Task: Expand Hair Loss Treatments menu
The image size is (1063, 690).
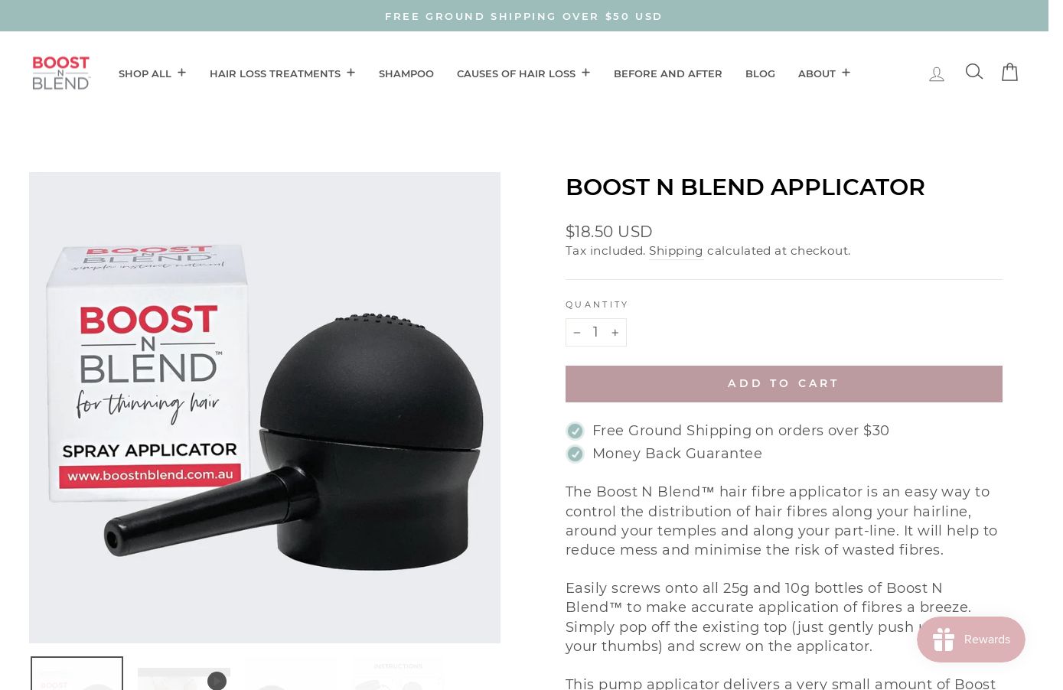Action: [x=282, y=73]
